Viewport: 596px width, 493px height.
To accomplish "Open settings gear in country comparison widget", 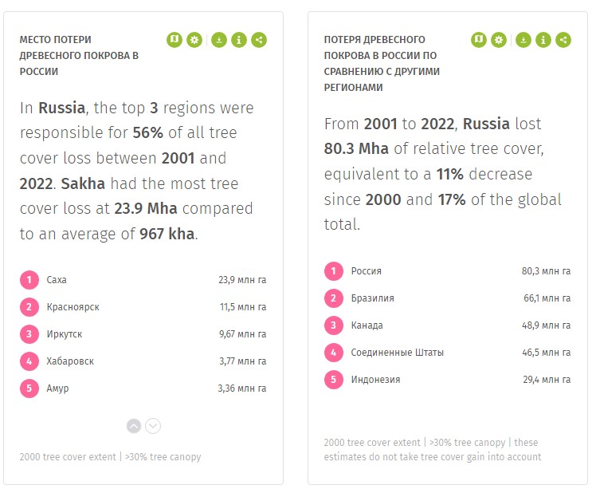I will pos(499,40).
